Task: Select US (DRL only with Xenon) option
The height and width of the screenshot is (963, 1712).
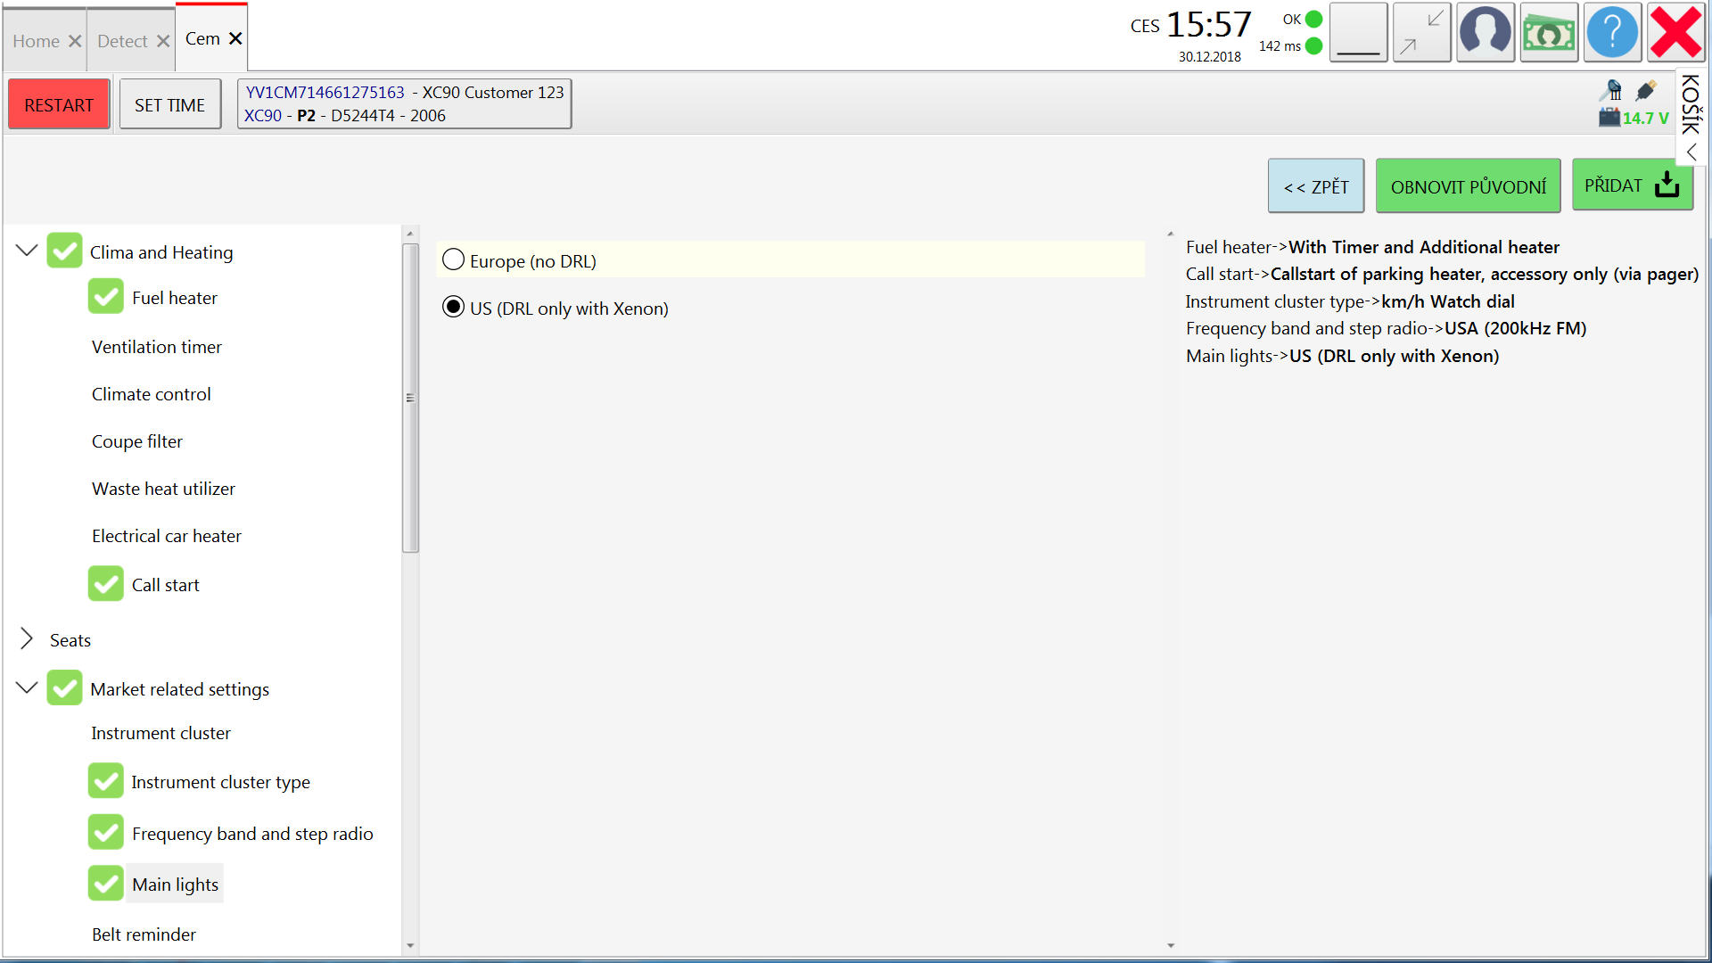Action: click(454, 308)
